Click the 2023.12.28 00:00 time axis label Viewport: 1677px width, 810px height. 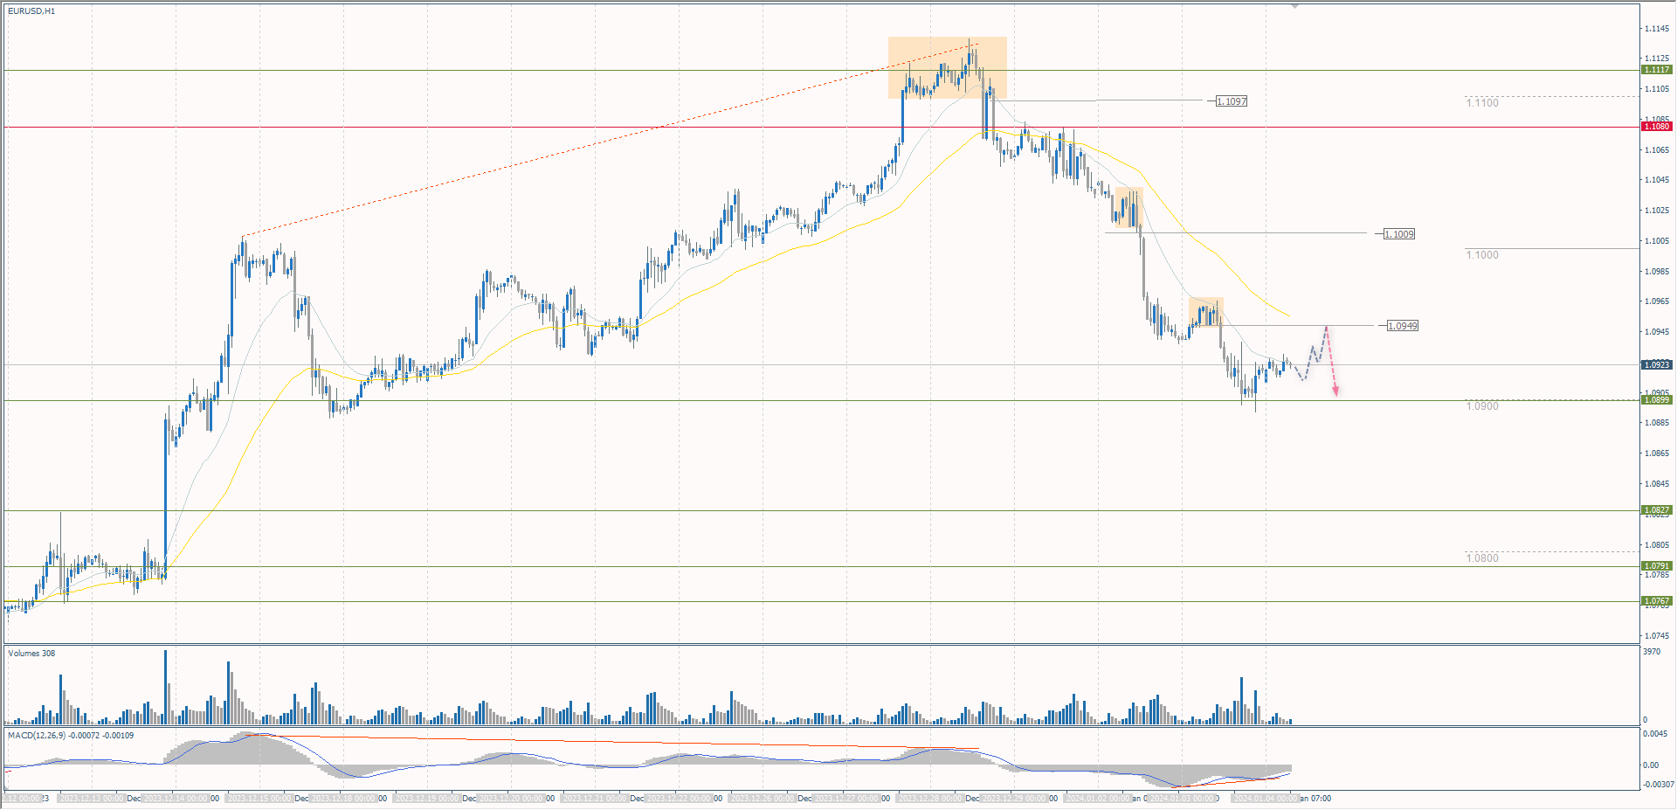tap(930, 799)
